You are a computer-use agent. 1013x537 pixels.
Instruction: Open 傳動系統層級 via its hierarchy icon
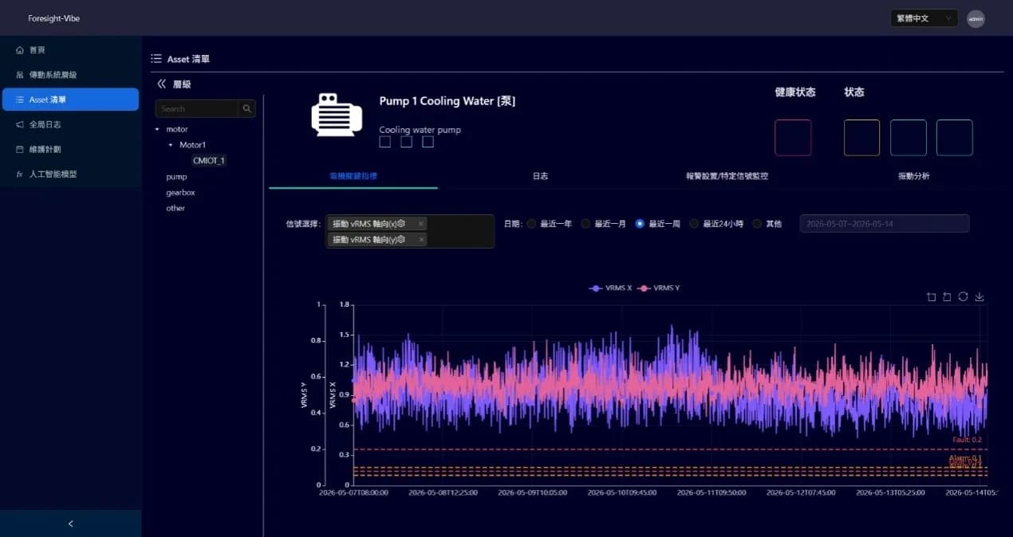tap(19, 75)
